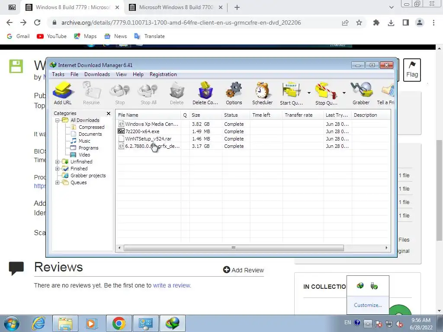Open the File menu in IDM
Viewport: 443px width, 332px height.
coord(74,74)
